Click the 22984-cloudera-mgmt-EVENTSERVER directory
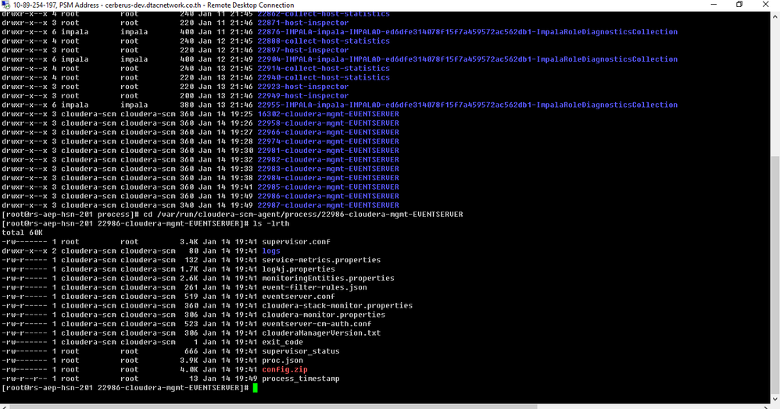 click(x=328, y=177)
